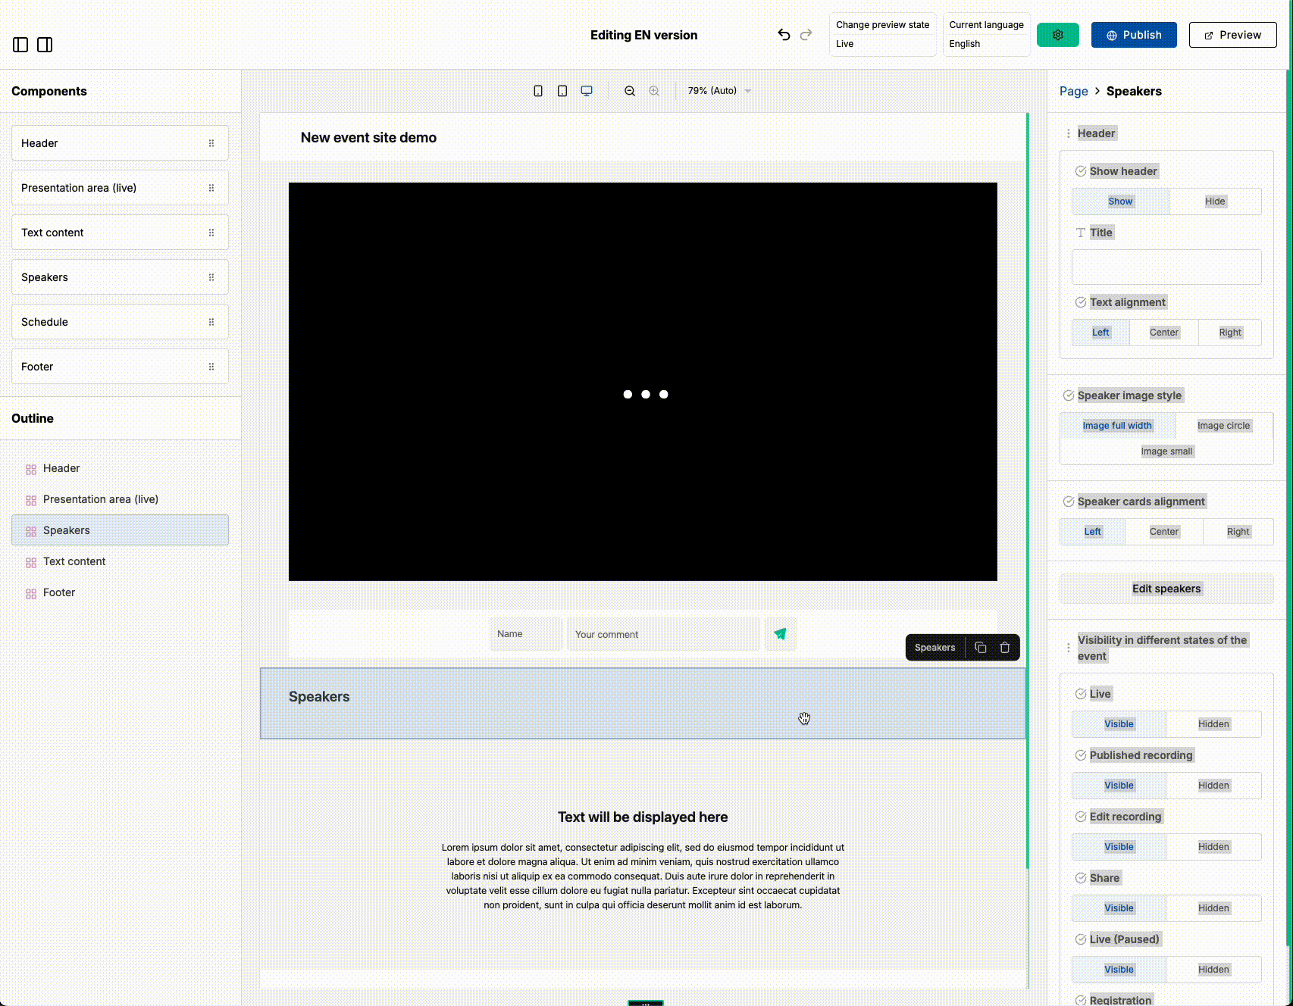Select desktop preview mode icon

pyautogui.click(x=586, y=90)
